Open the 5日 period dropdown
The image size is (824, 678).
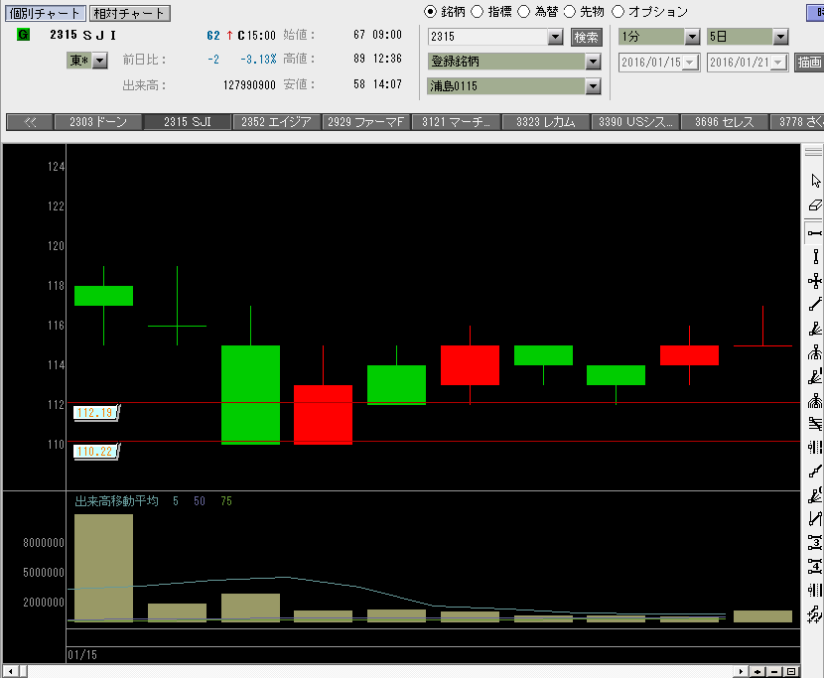780,37
